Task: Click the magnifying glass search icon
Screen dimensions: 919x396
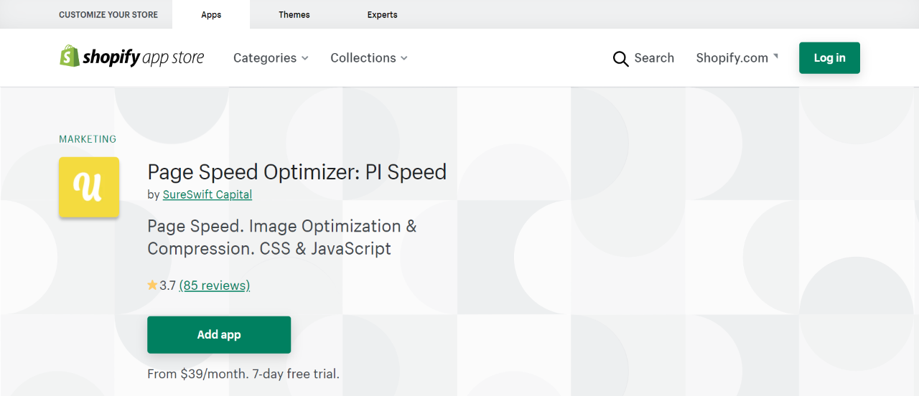Action: pos(621,59)
